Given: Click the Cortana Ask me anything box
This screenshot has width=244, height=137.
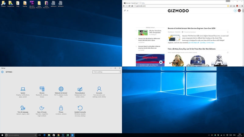Looking at the screenshot, I should point(21,135).
